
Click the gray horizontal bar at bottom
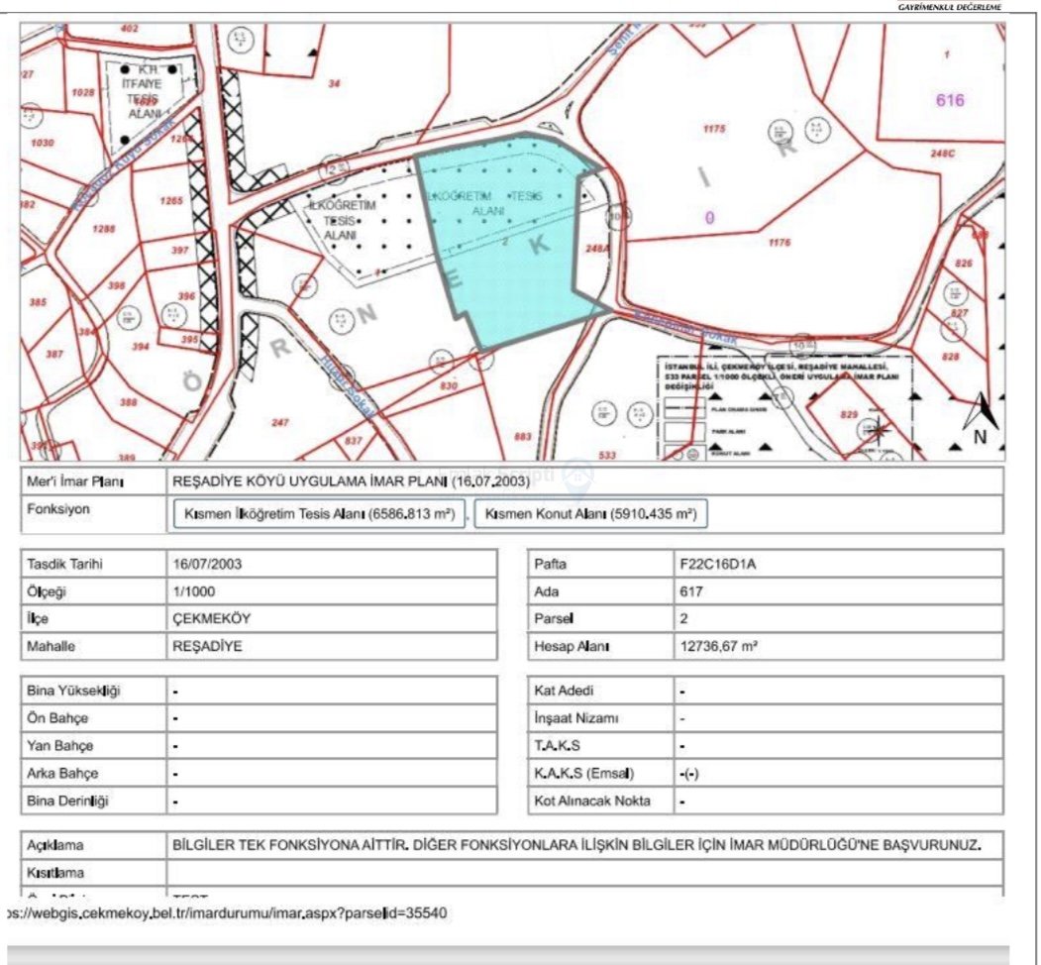pos(508,954)
